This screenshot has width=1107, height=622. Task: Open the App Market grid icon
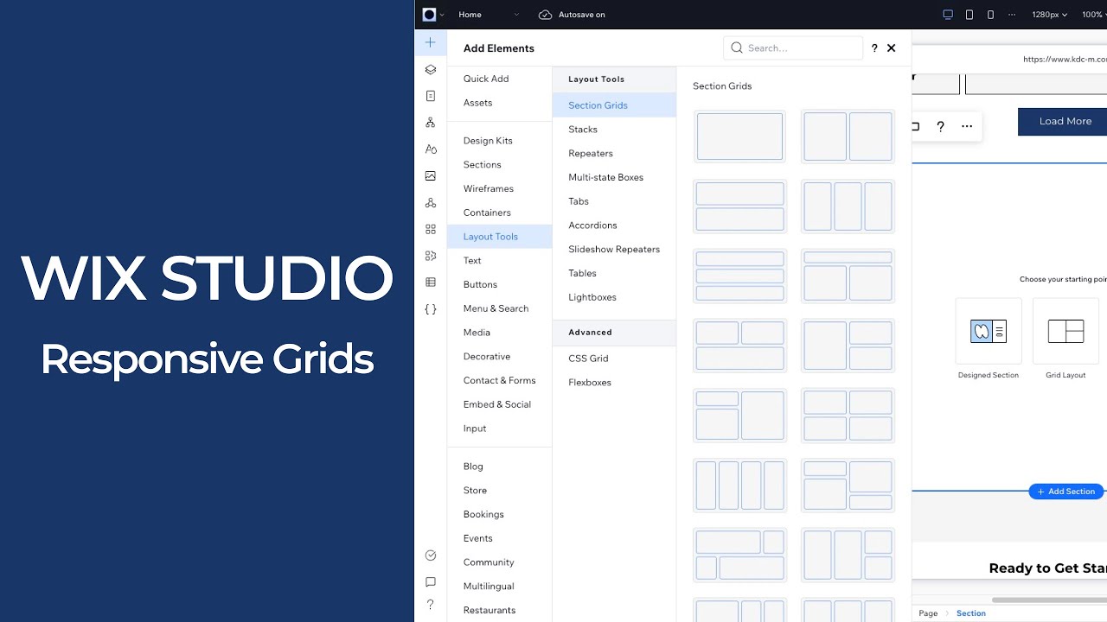(x=431, y=229)
